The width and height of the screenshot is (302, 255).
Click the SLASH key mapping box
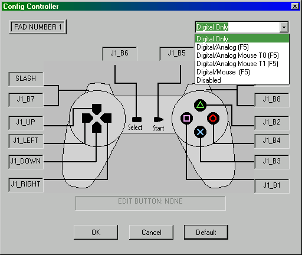[x=26, y=79]
